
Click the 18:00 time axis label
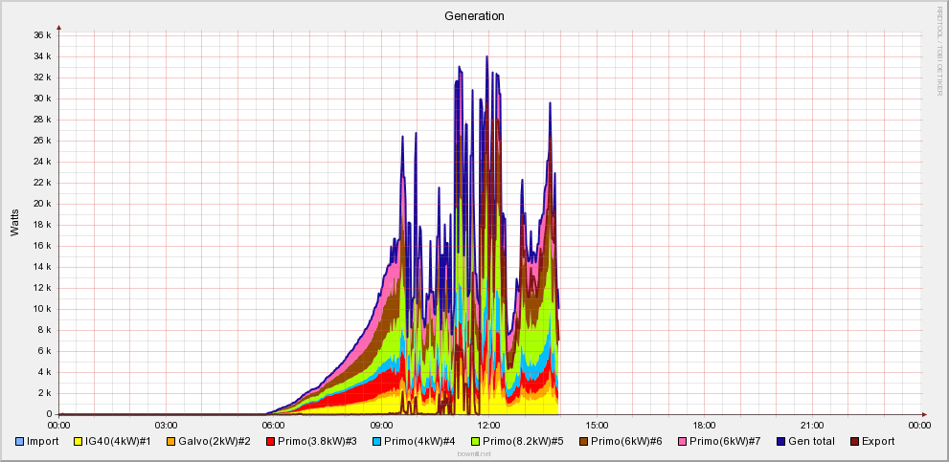pos(705,425)
